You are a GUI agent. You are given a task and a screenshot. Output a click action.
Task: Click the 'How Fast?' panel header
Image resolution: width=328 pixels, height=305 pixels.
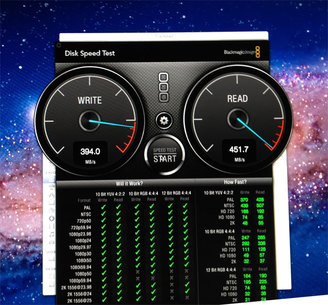click(235, 182)
